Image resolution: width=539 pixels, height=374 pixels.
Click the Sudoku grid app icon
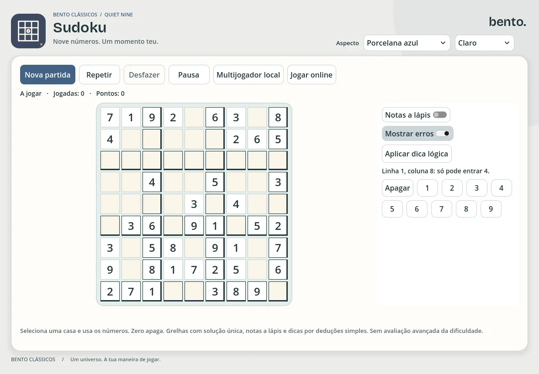[28, 31]
